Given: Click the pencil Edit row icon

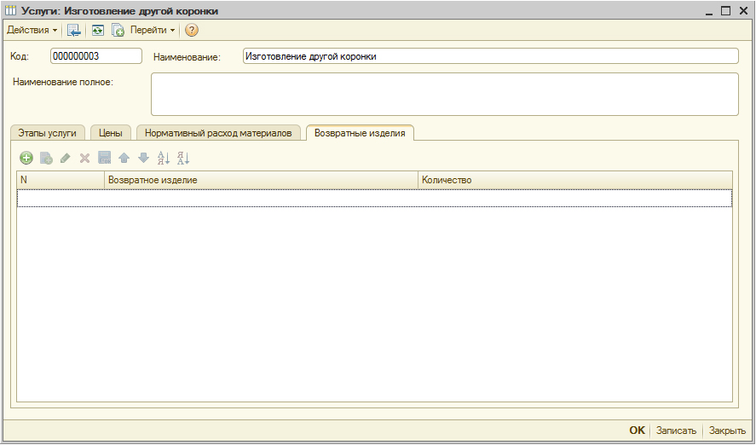Looking at the screenshot, I should (66, 158).
